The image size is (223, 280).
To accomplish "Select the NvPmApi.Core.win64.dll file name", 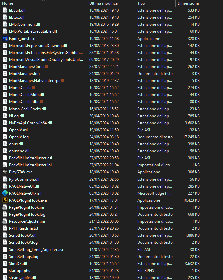I will click(x=31, y=123).
